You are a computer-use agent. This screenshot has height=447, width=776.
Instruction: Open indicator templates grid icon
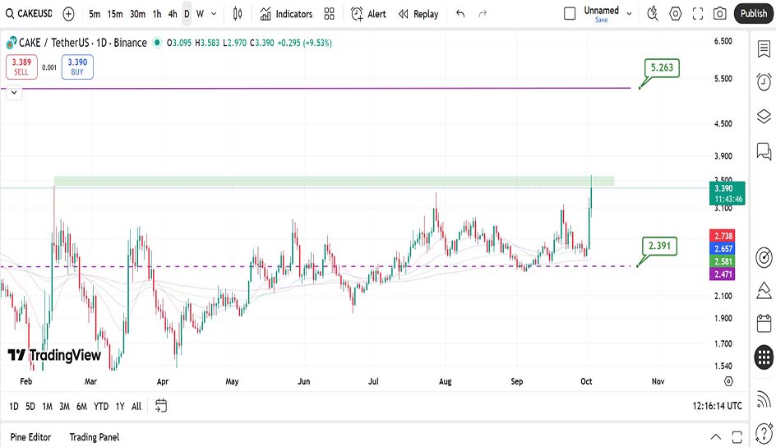(330, 14)
